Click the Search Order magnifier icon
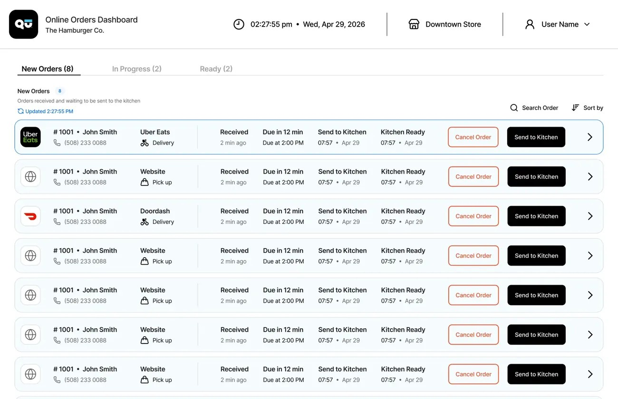Screen dimensions: 618x399 click(x=514, y=108)
